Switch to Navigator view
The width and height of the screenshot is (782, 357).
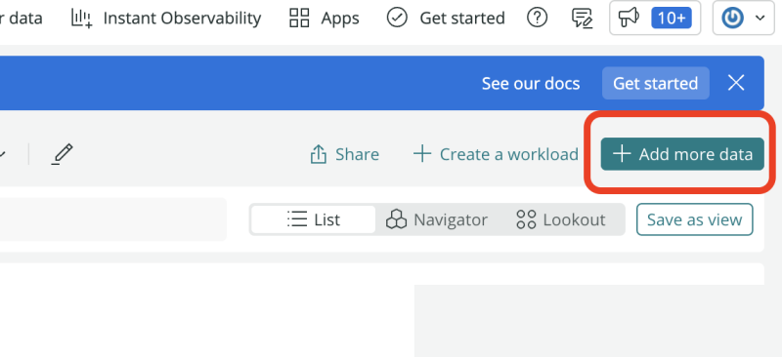click(437, 219)
